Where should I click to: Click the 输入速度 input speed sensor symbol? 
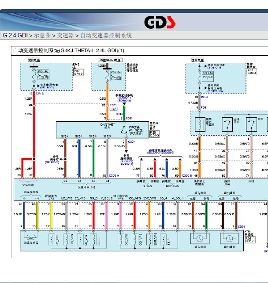pyautogui.click(x=200, y=239)
